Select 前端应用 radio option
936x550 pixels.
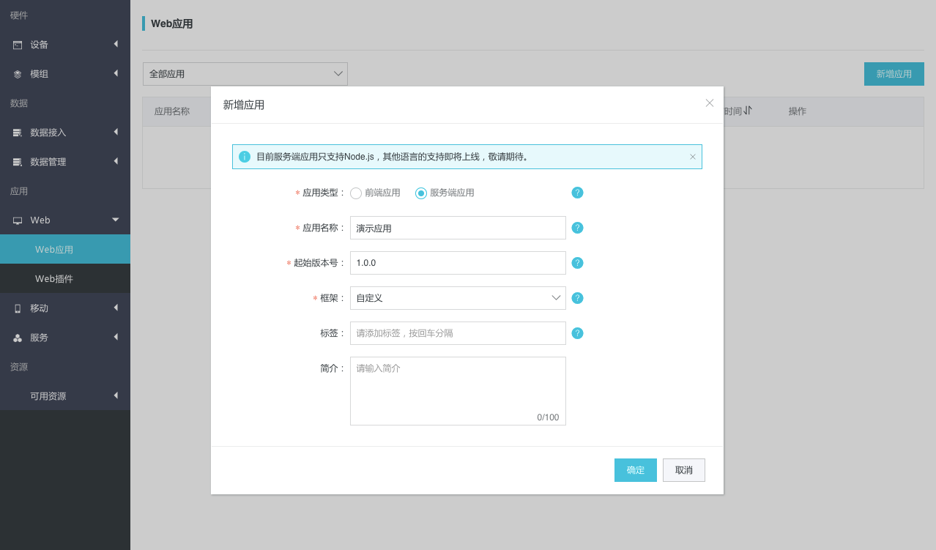[x=356, y=193]
